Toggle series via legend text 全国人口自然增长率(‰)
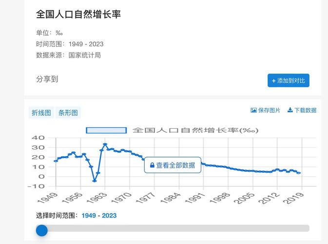Screen dimensions: 328x244 click(195, 130)
